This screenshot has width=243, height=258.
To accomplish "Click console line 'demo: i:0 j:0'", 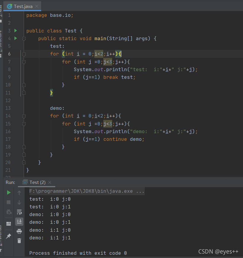I will (x=50, y=215).
